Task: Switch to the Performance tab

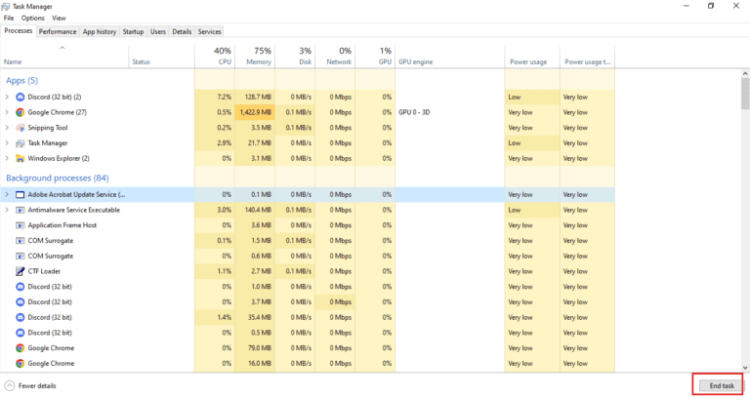Action: tap(58, 31)
